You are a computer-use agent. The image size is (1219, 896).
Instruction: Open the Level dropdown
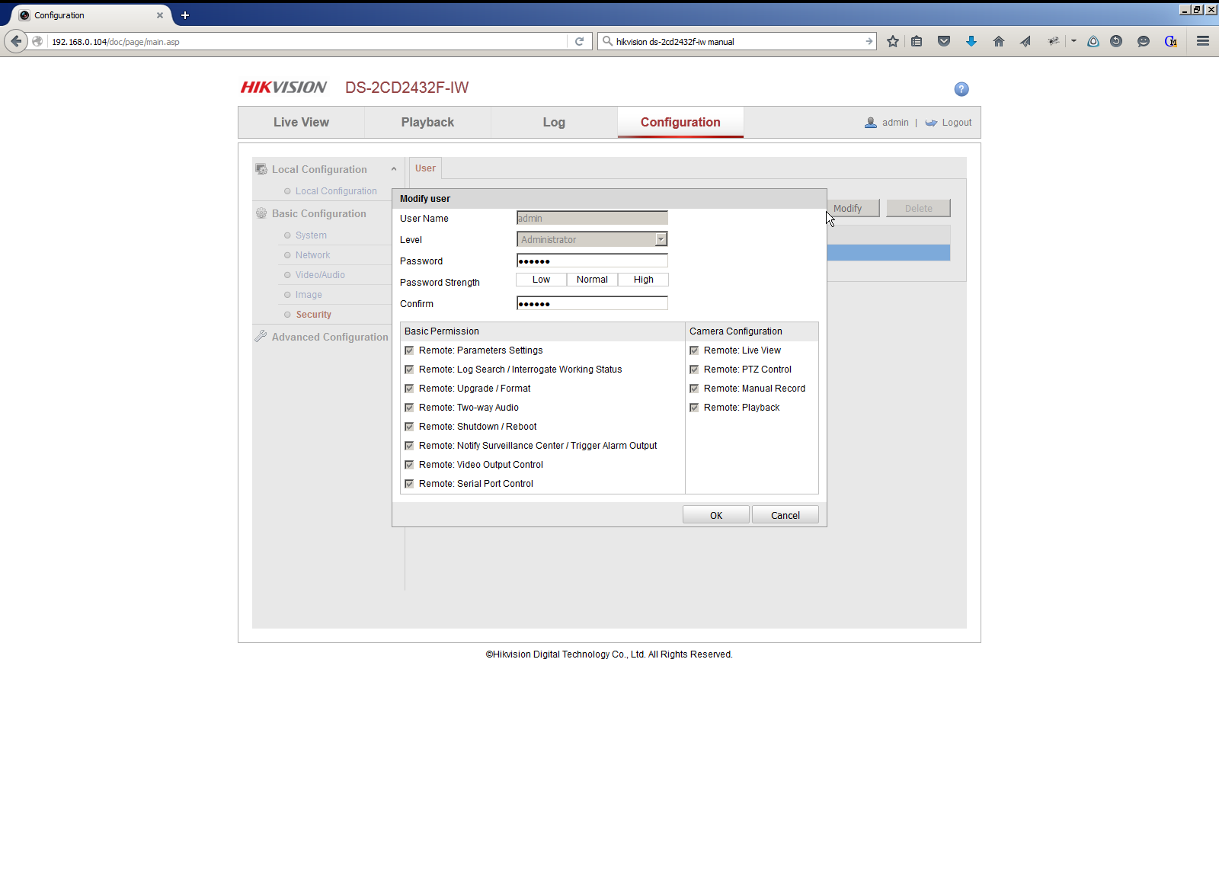tap(592, 239)
